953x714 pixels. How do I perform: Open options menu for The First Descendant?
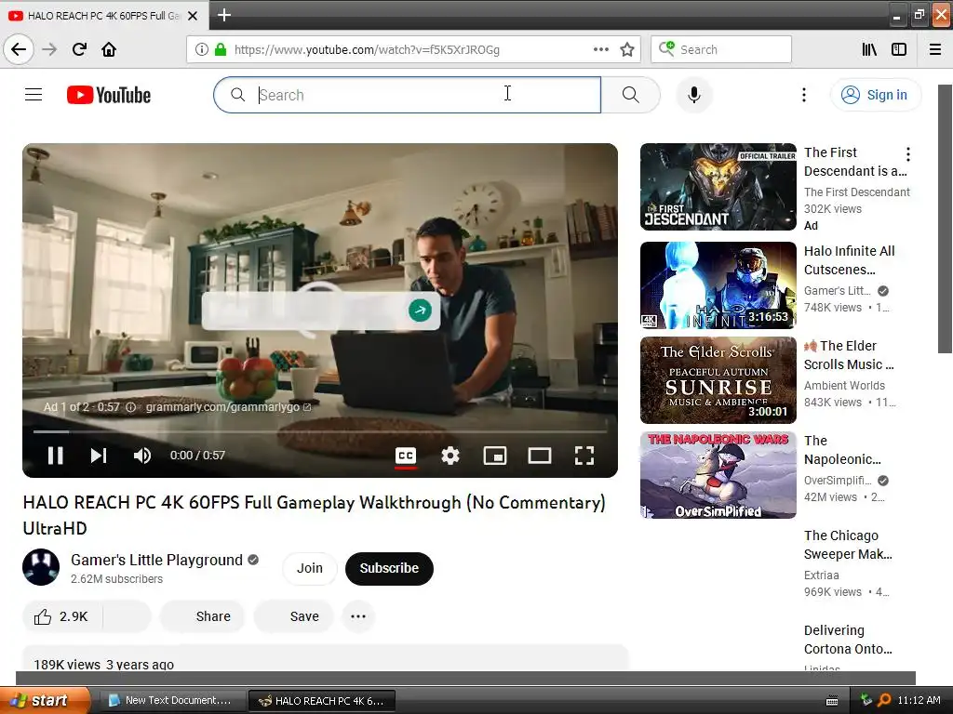pyautogui.click(x=908, y=154)
